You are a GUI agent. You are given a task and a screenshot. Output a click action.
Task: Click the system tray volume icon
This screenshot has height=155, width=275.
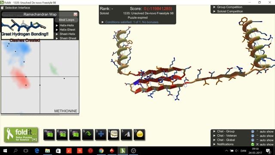coord(237,151)
